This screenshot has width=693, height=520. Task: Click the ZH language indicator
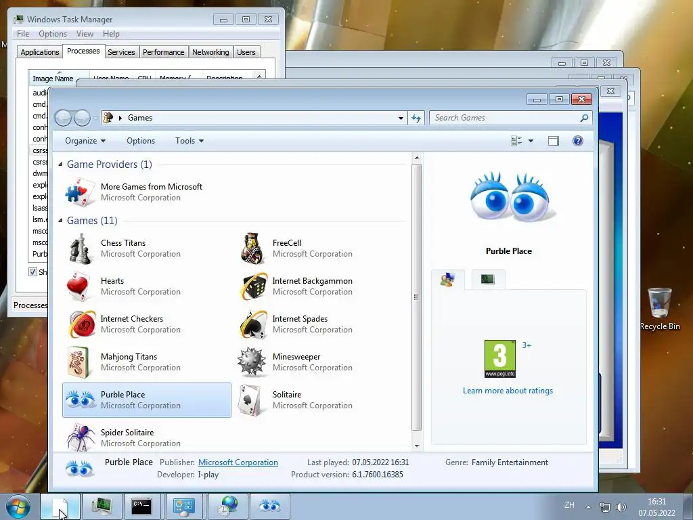point(569,504)
